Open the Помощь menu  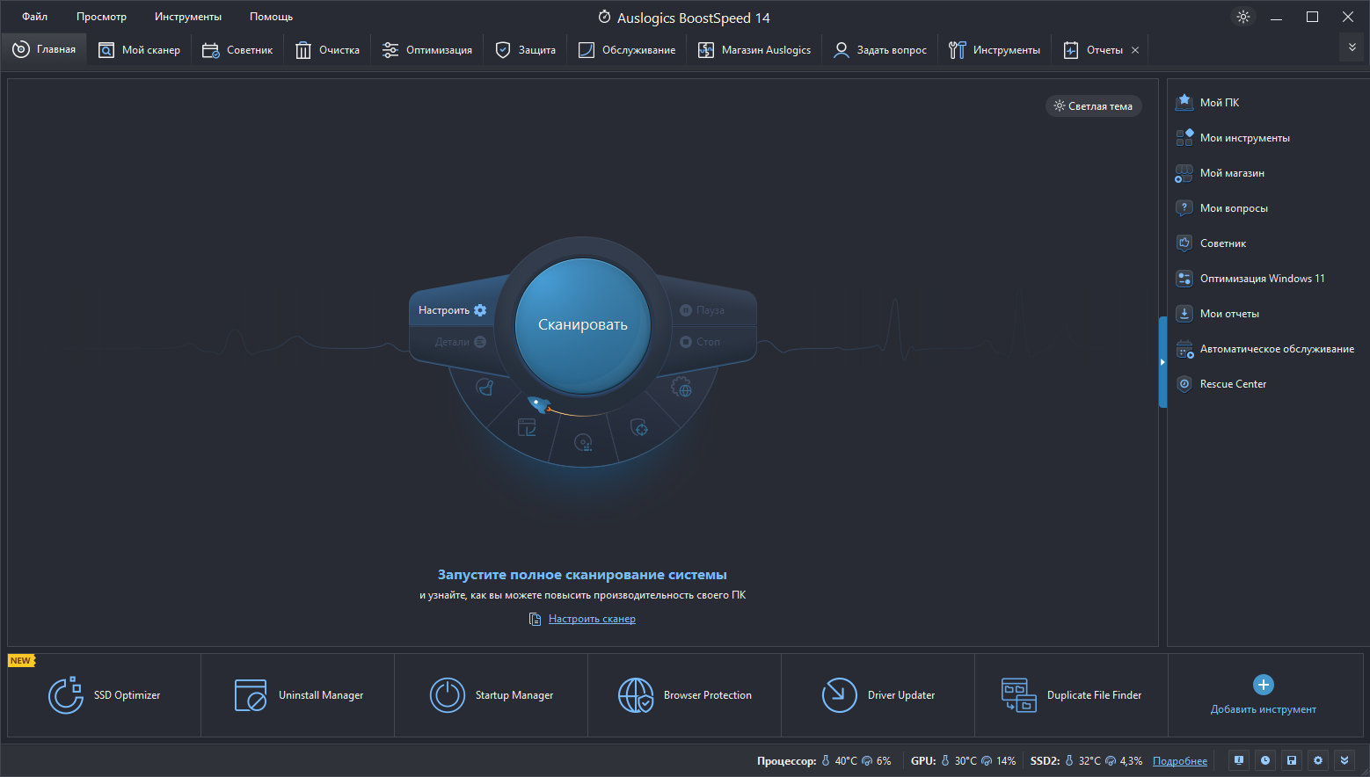(x=271, y=17)
